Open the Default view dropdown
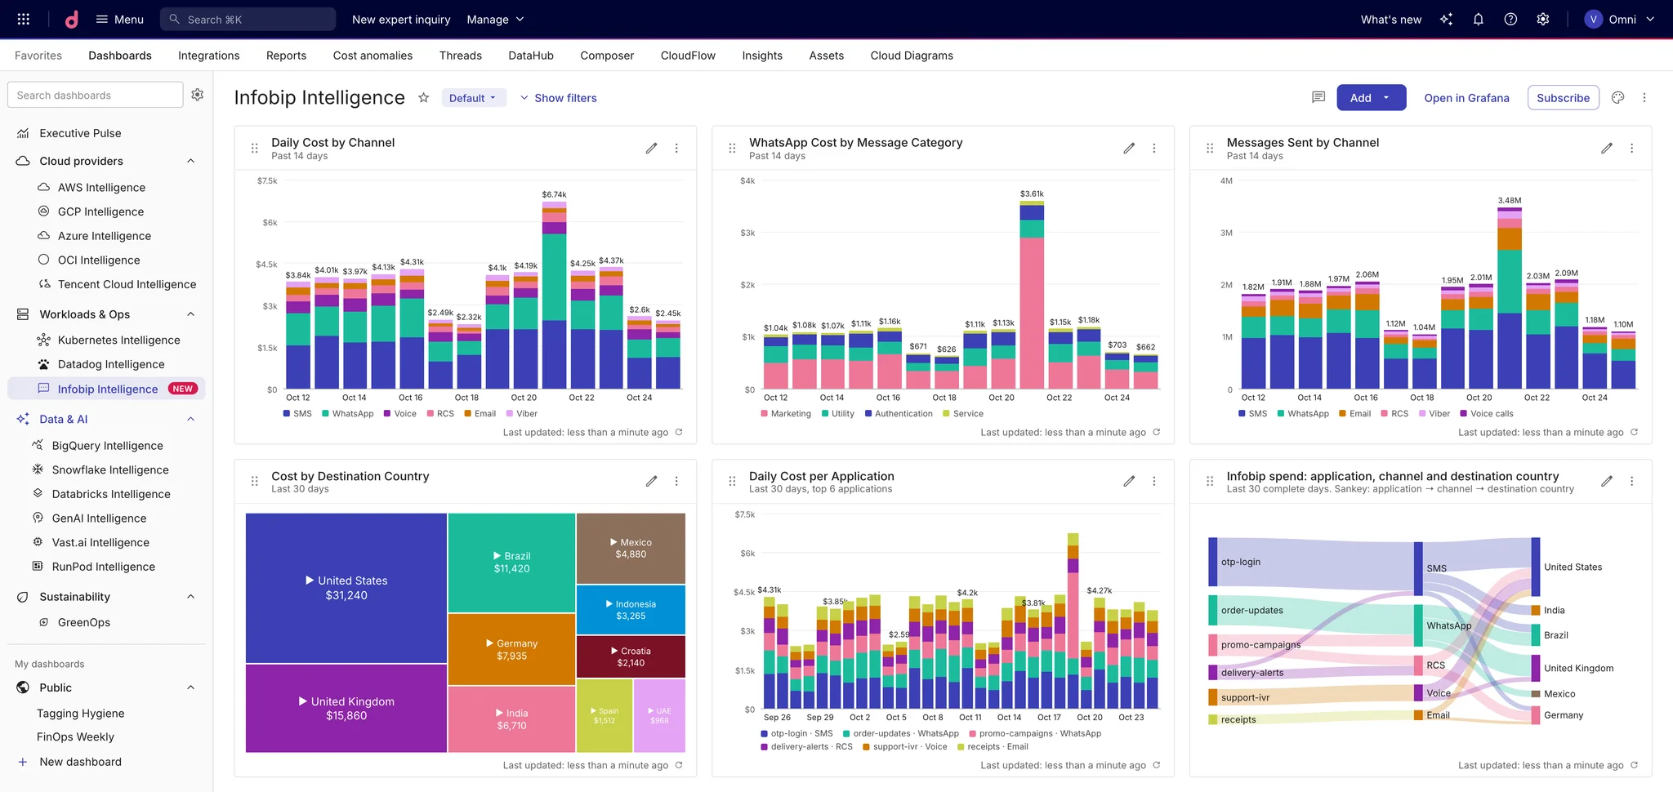1673x792 pixels. [x=474, y=98]
